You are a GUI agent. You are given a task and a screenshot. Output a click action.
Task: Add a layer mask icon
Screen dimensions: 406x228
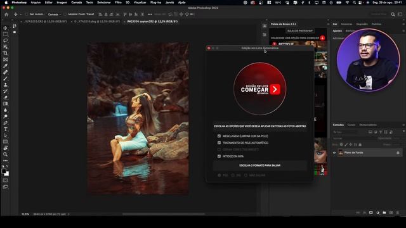pyautogui.click(x=371, y=213)
